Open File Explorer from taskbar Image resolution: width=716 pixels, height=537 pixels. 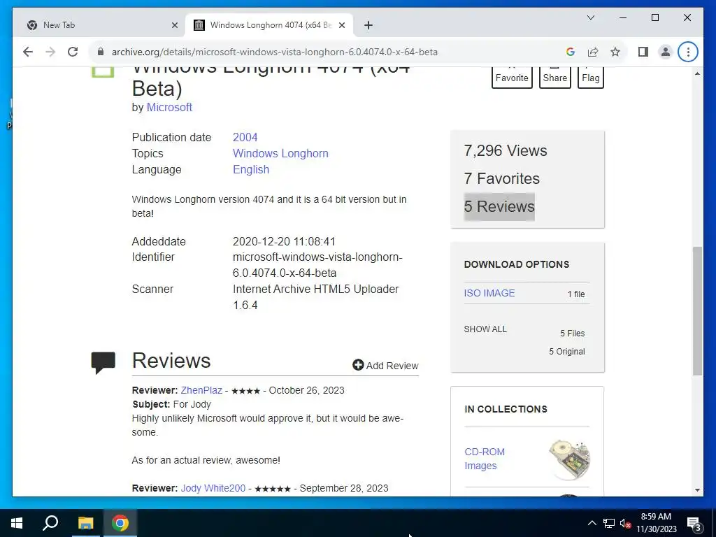(x=85, y=523)
